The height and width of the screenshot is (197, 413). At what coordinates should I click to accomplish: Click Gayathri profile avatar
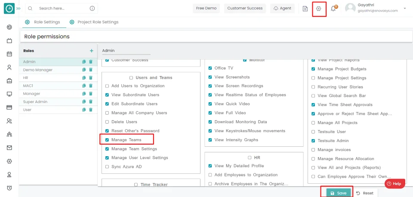point(350,9)
